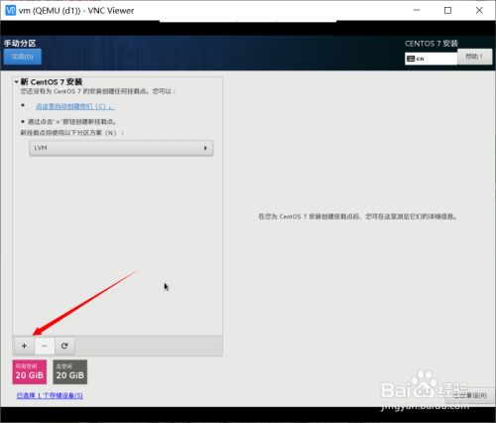Screen dimensions: 496x423
Task: Collapse the 新 CentOS 7 安装 section
Action: click(17, 81)
